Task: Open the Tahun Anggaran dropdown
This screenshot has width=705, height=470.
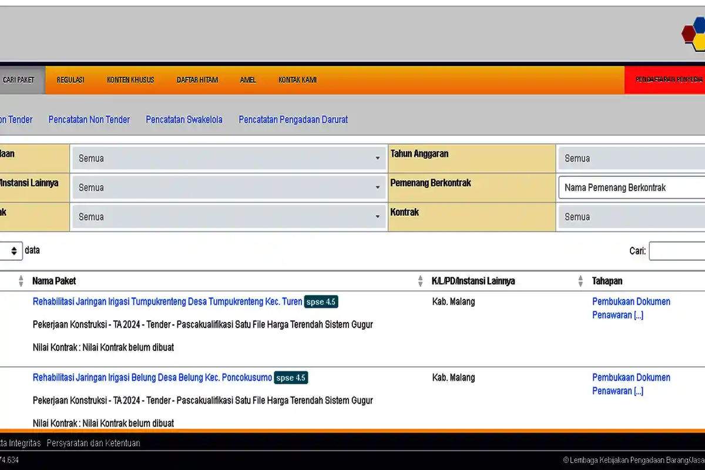Action: (632, 159)
